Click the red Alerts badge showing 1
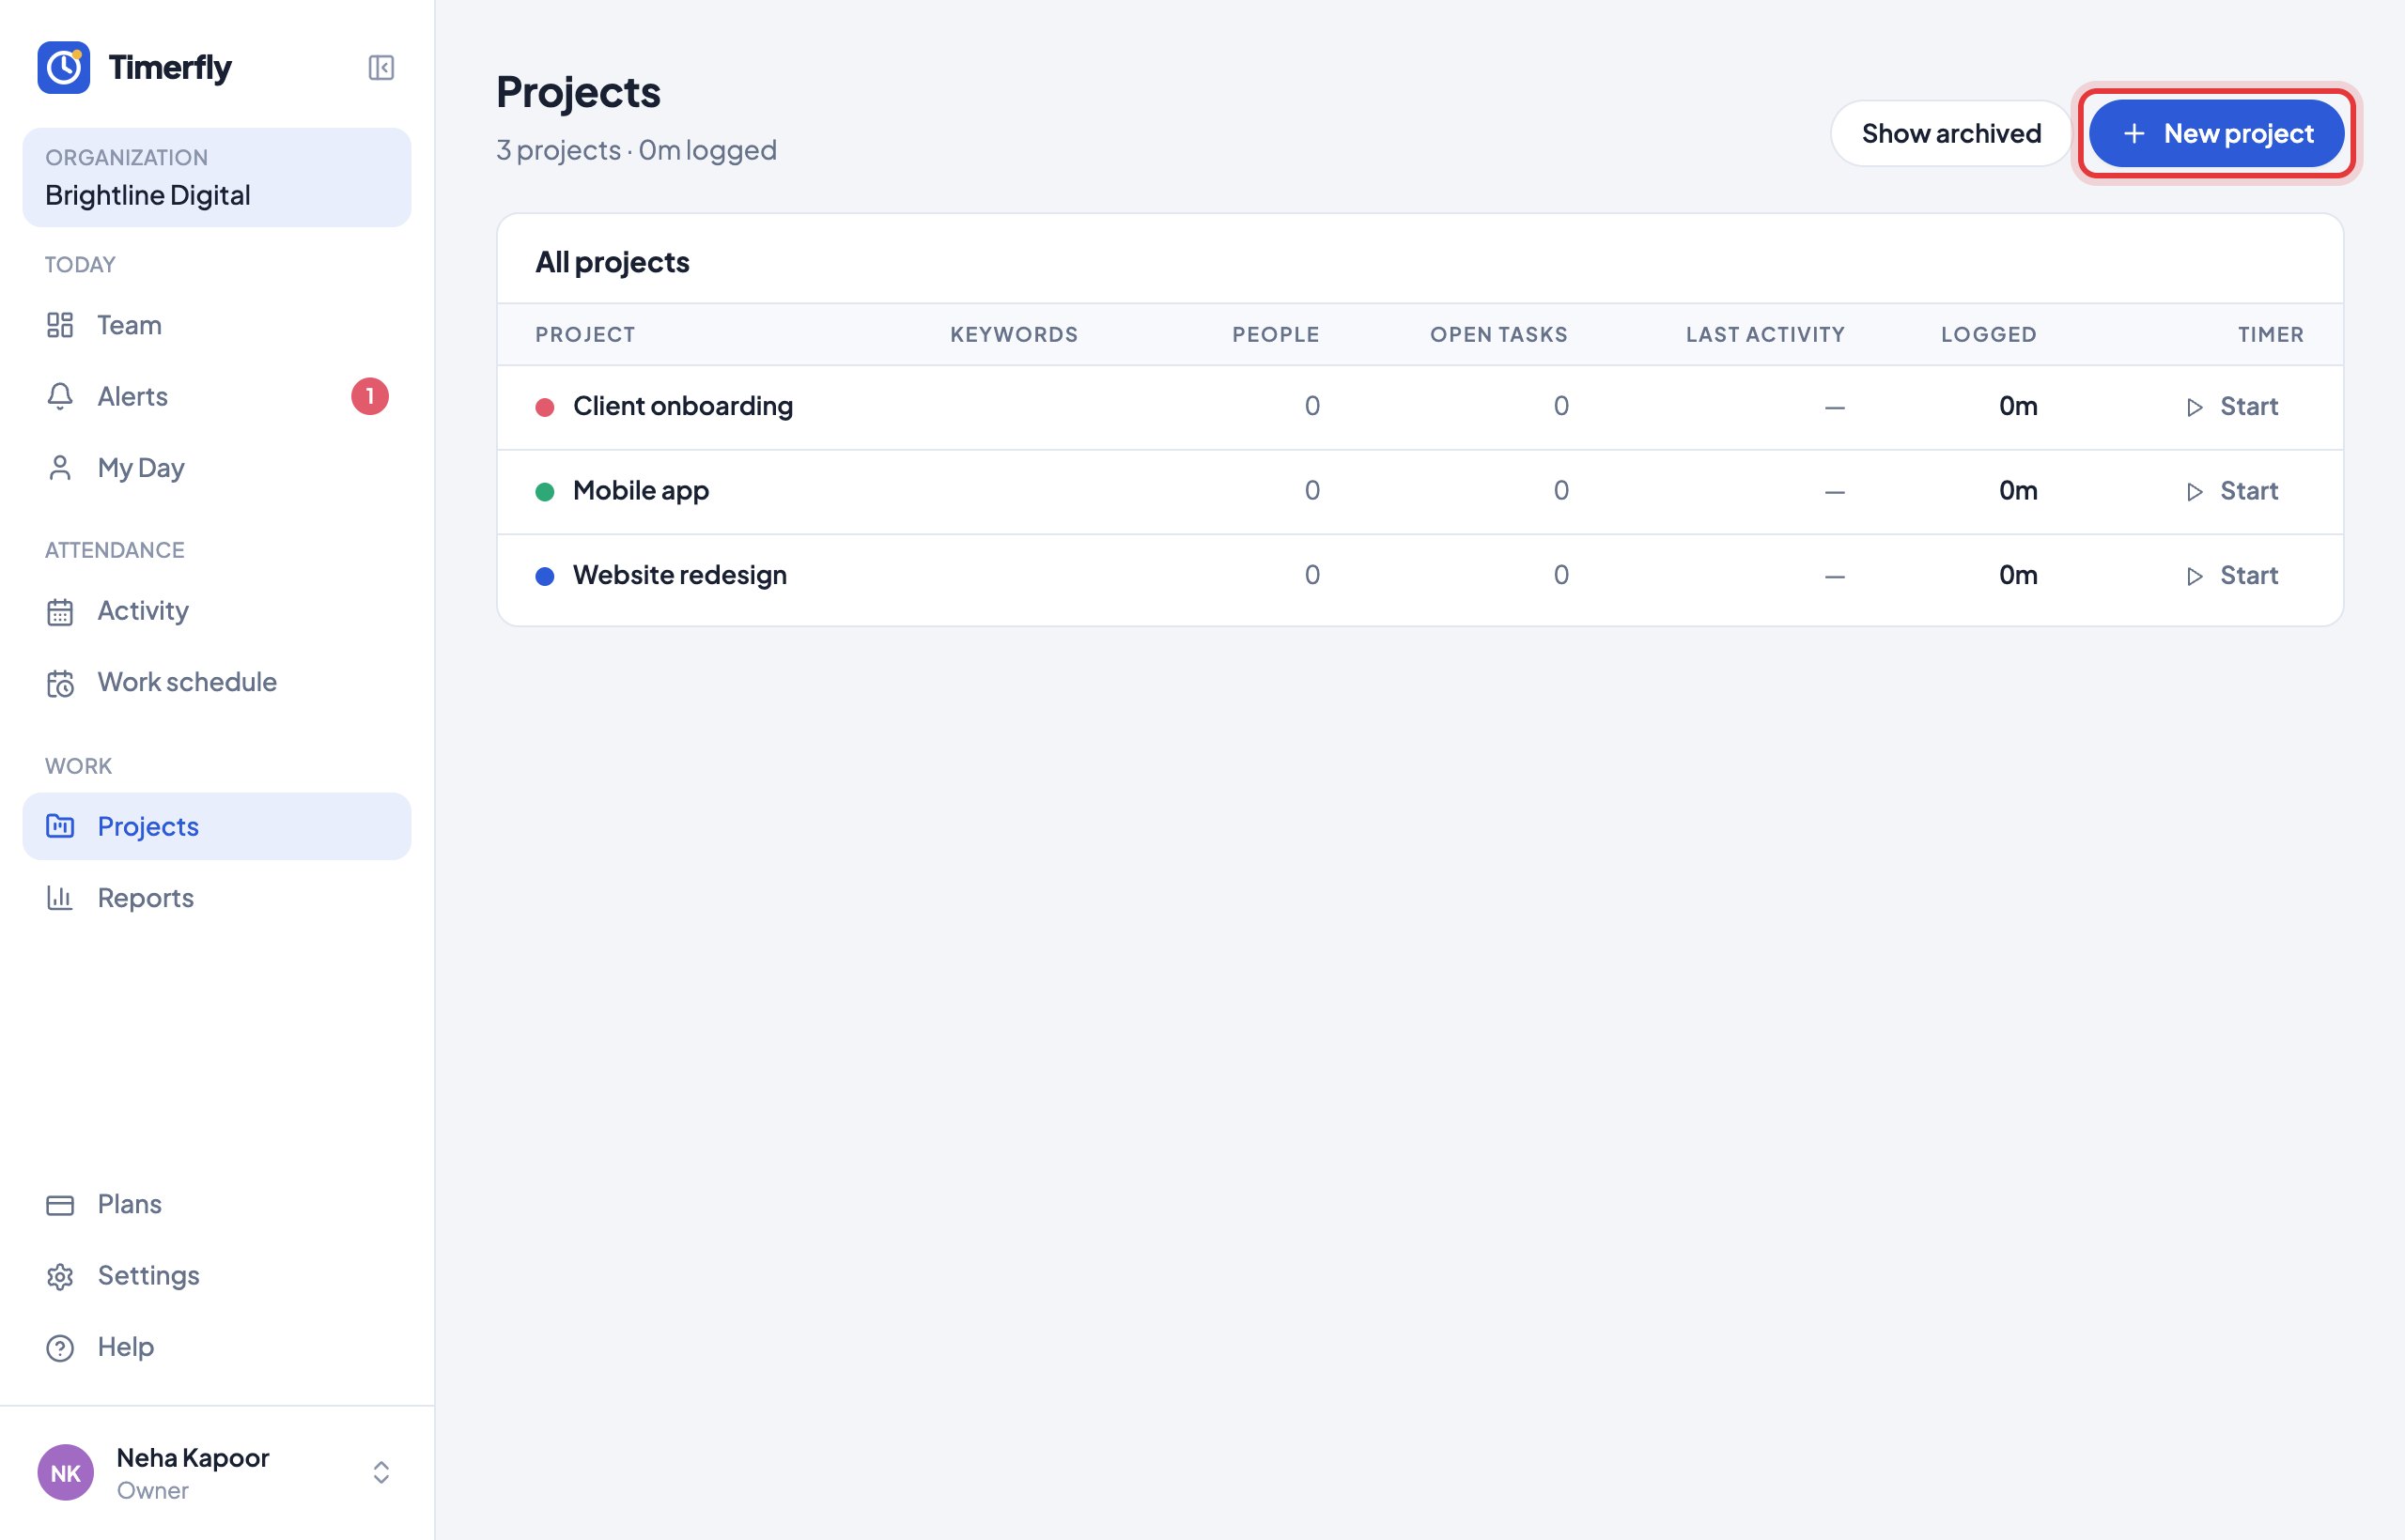2405x1540 pixels. [x=369, y=396]
